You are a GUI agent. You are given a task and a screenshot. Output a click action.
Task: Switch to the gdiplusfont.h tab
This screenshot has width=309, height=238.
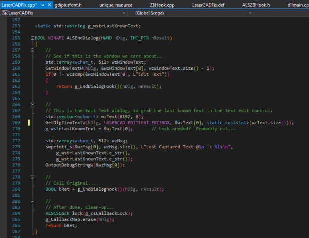pyautogui.click(x=68, y=4)
